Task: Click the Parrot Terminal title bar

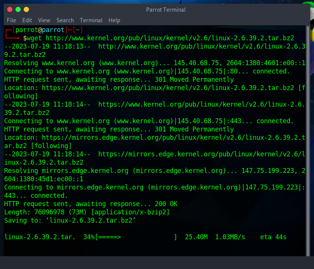Action: click(166, 9)
